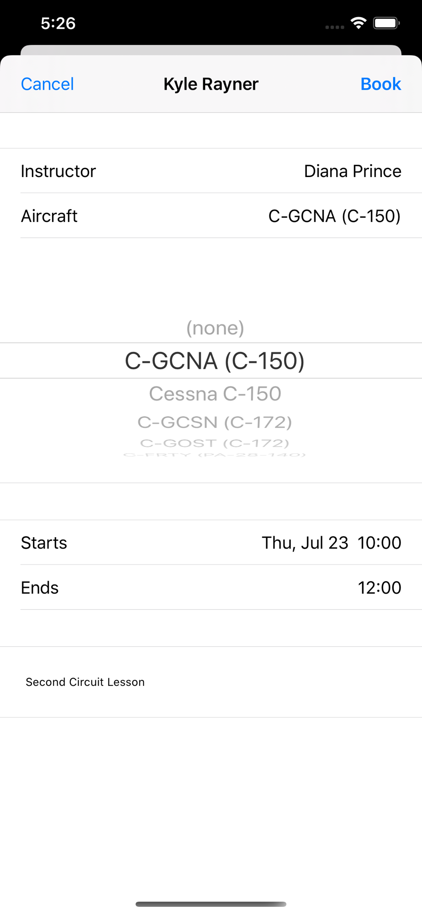Tap the Cancel button

(x=47, y=84)
